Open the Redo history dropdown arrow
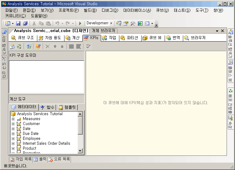 pyautogui.click(x=73, y=23)
